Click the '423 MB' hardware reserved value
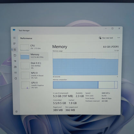This screenshot has width=134, height=134. coord(105,101)
